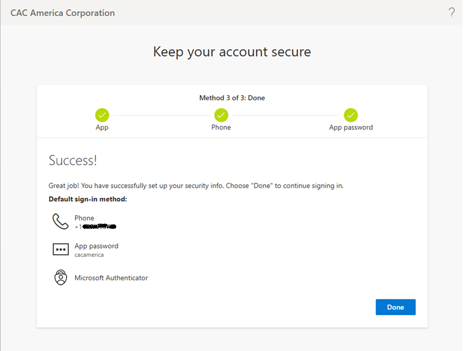The width and height of the screenshot is (466, 351).
Task: Click the green checkmark above App step
Action: (x=102, y=115)
